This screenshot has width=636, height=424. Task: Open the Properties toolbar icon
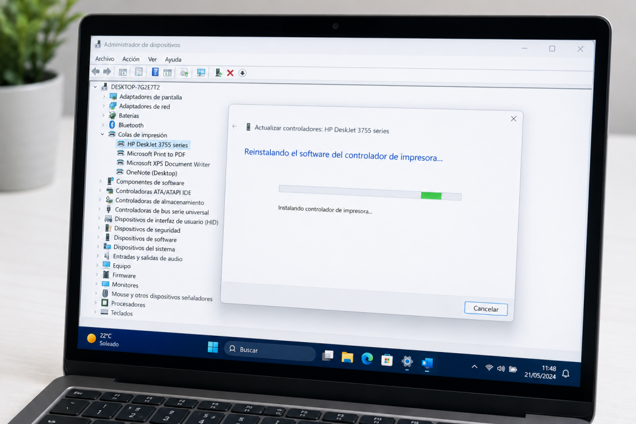coord(139,72)
